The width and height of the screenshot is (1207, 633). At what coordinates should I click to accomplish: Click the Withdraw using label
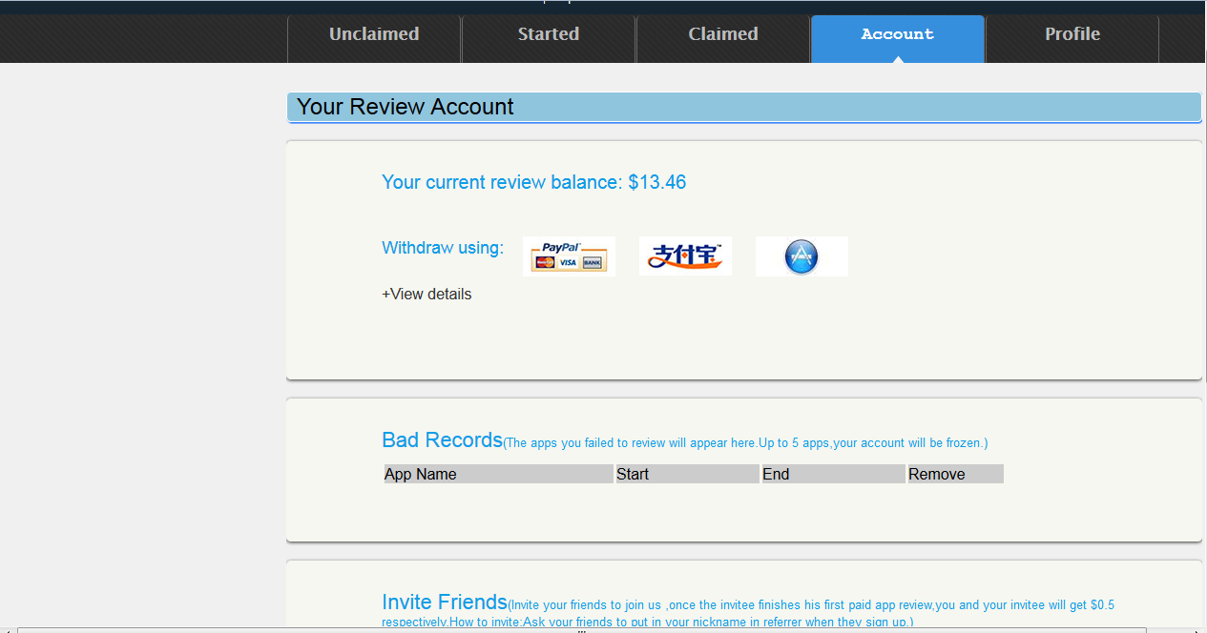tap(443, 248)
